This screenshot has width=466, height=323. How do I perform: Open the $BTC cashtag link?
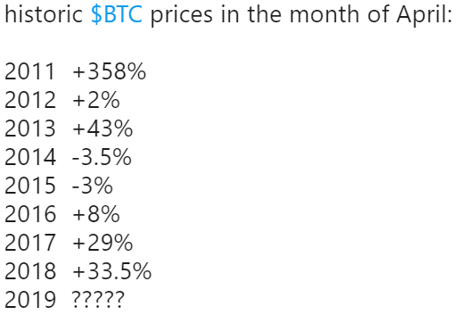coord(117,14)
